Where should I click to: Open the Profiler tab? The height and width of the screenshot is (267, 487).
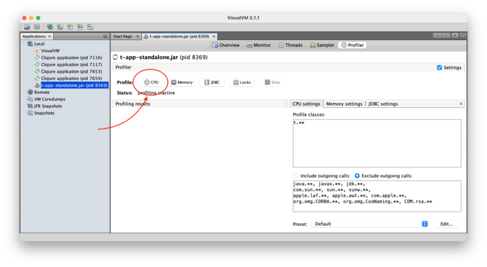[352, 46]
